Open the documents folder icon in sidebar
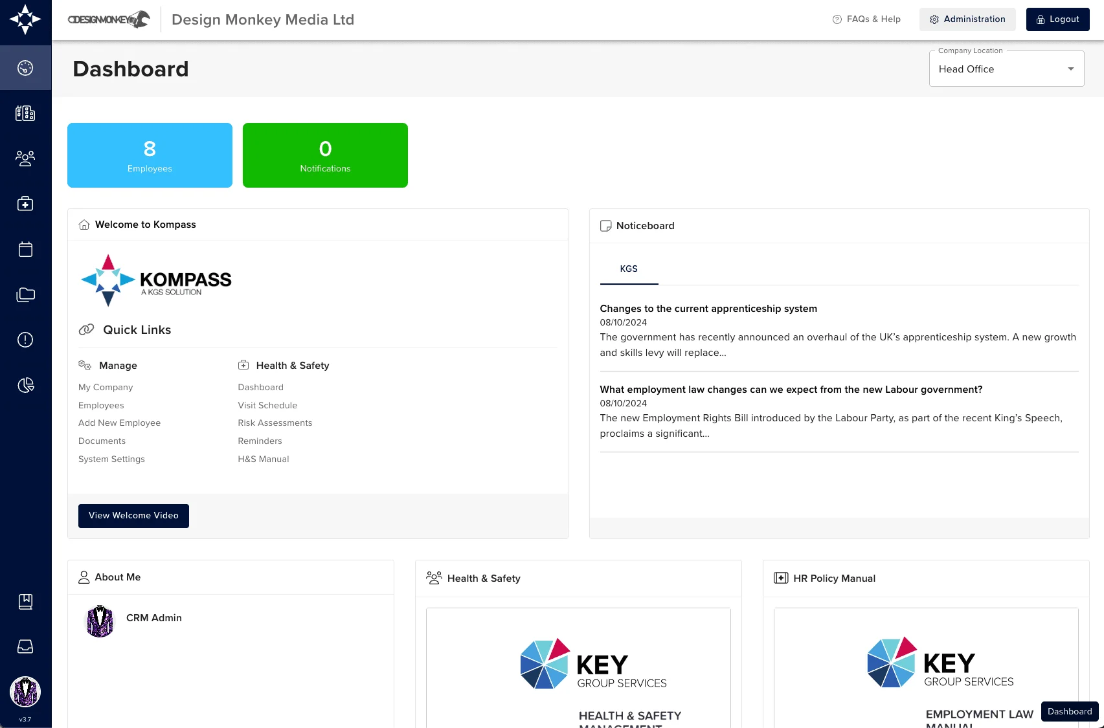 [x=25, y=294]
